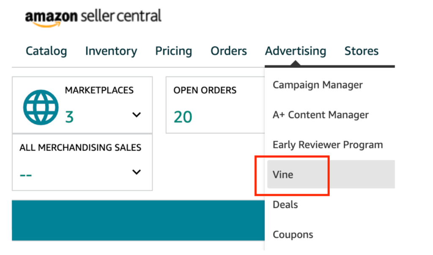Open the Early Reviewer Program
Image resolution: width=433 pixels, height=255 pixels.
(x=329, y=144)
